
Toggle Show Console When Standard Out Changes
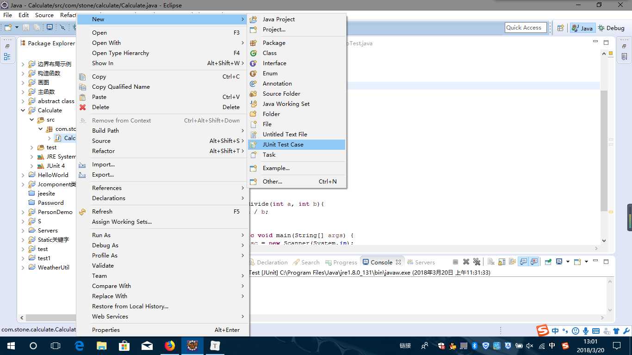tap(523, 262)
